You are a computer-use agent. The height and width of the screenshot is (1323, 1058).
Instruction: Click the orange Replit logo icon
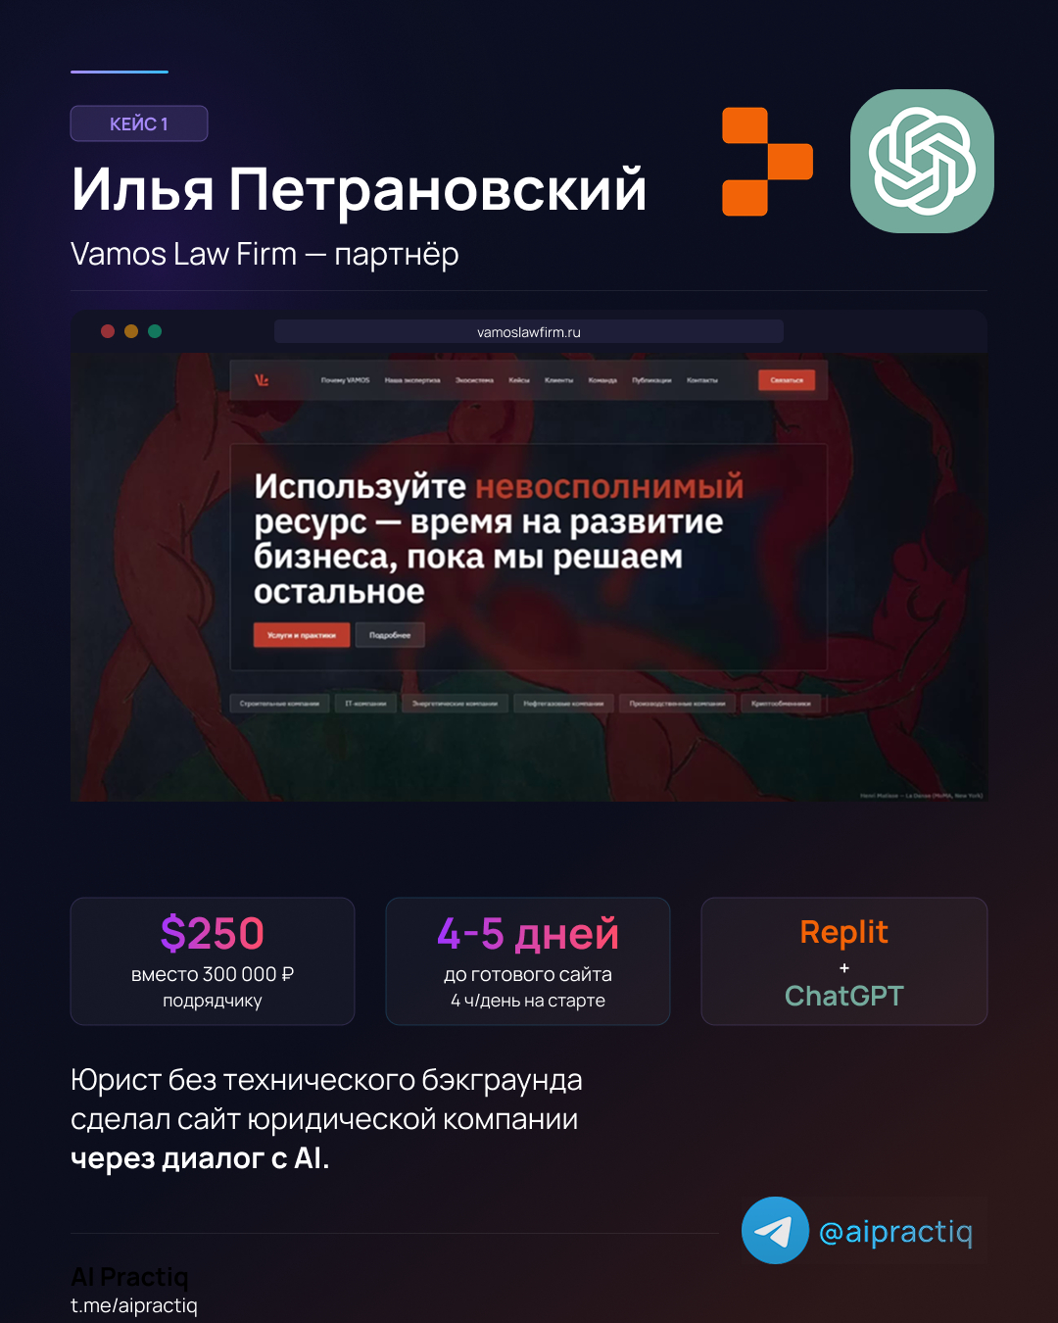pyautogui.click(x=767, y=162)
